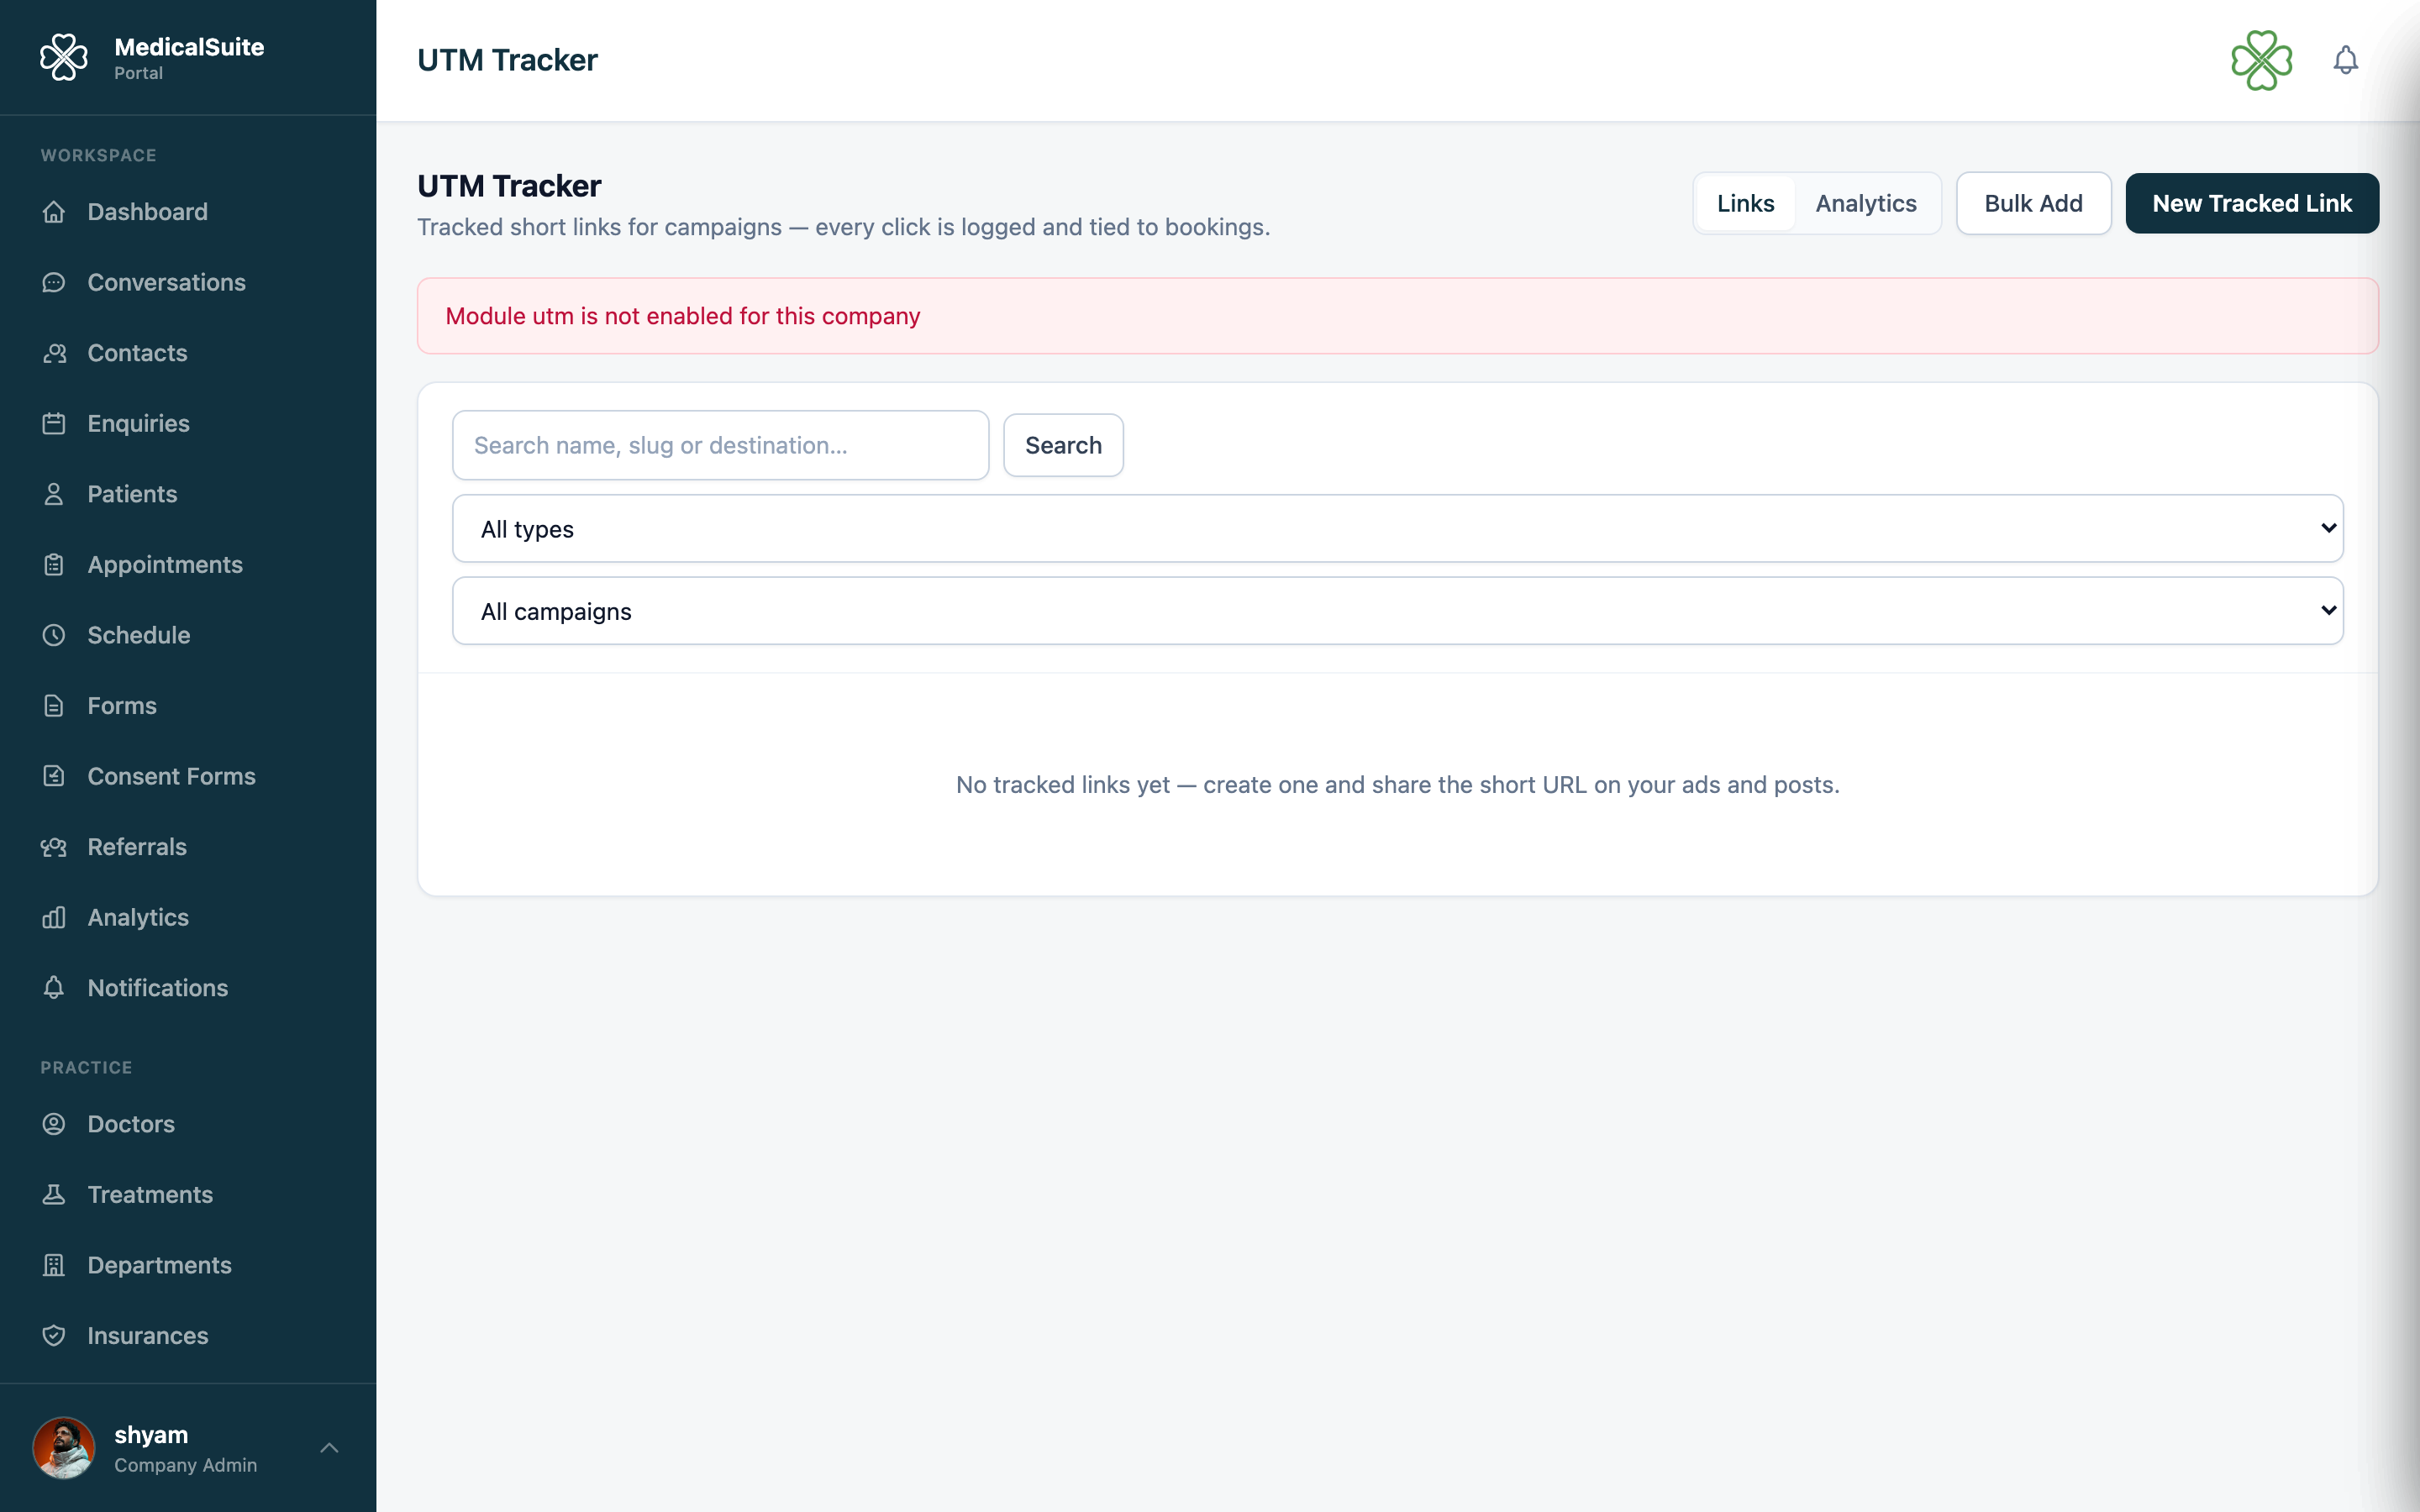Image resolution: width=2420 pixels, height=1512 pixels.
Task: Click the Schedule clock icon
Action: [54, 635]
